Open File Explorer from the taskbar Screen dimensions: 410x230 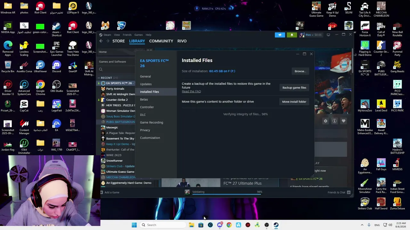[191, 225]
